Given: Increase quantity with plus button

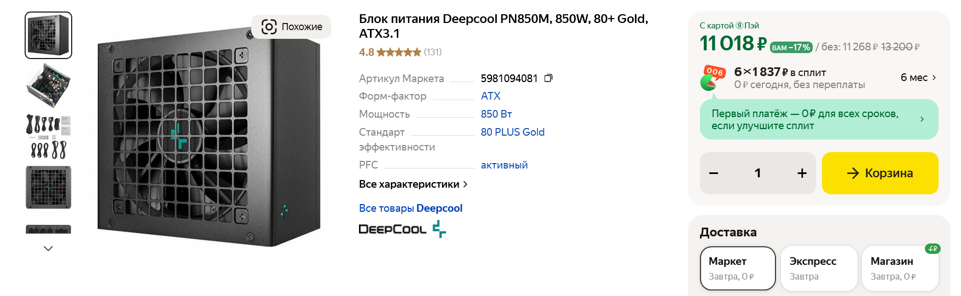Looking at the screenshot, I should coord(802,173).
